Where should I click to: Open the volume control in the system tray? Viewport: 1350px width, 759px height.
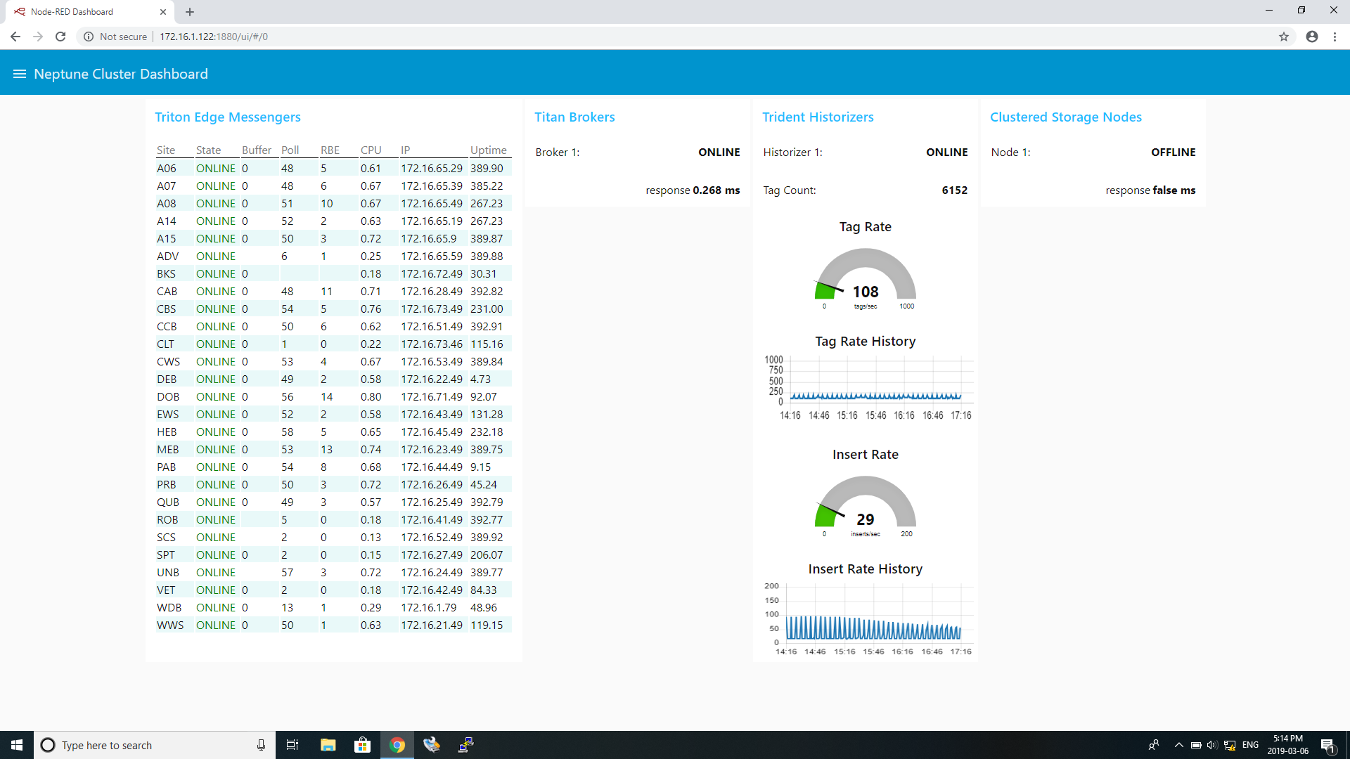(x=1212, y=745)
